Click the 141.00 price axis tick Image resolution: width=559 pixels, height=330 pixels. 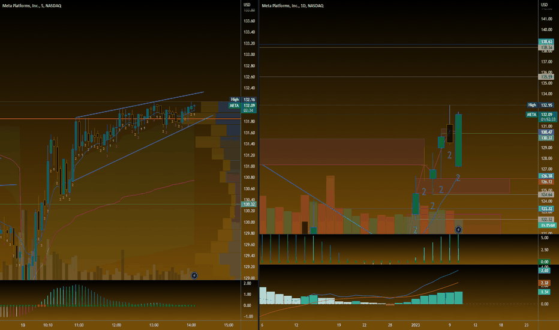(546, 19)
